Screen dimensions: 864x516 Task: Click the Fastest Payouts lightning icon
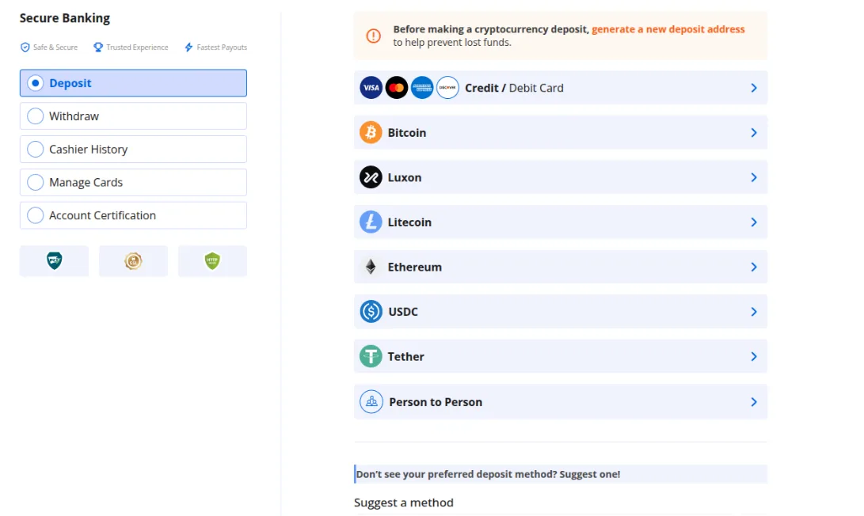click(188, 47)
